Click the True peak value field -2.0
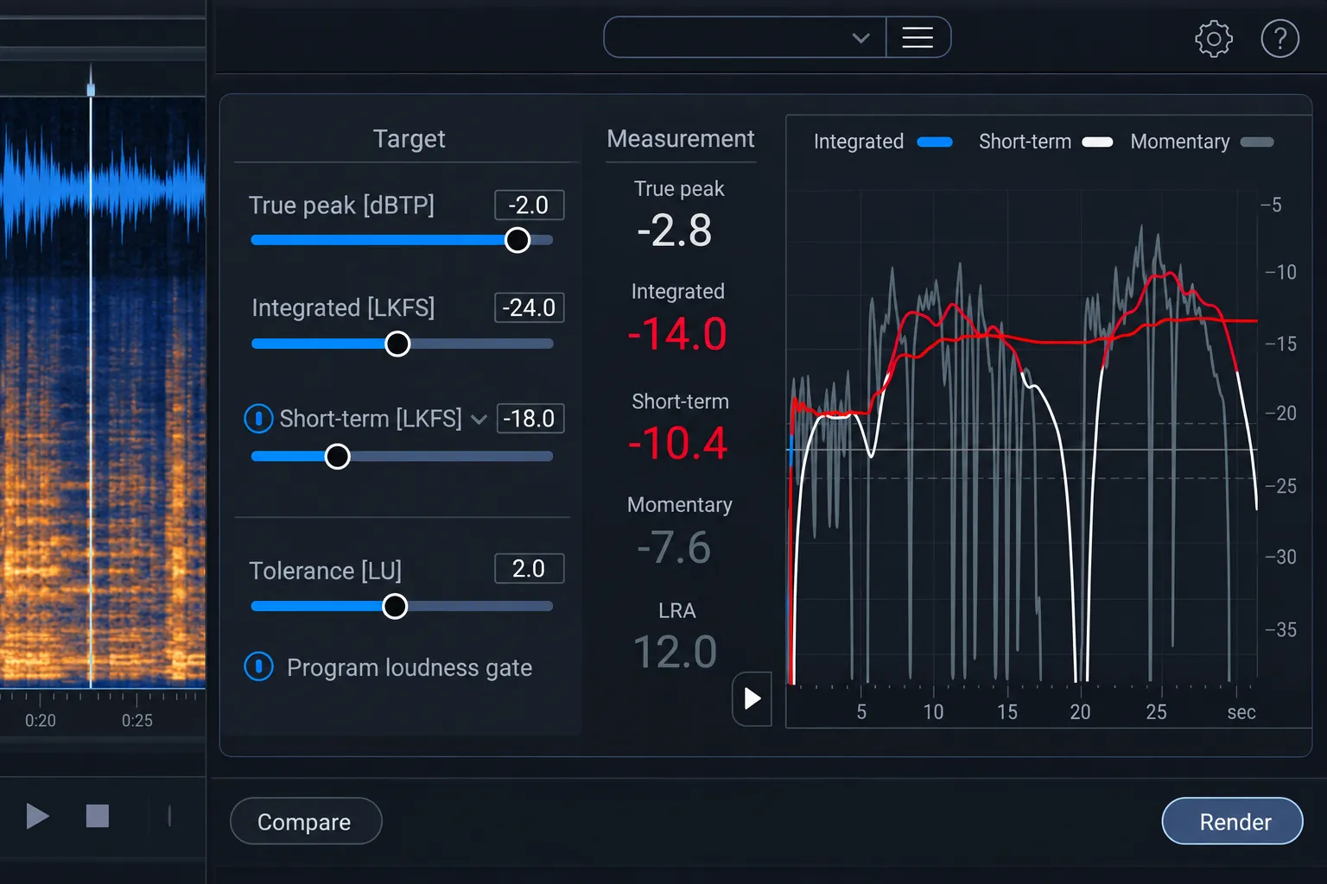 [x=529, y=205]
